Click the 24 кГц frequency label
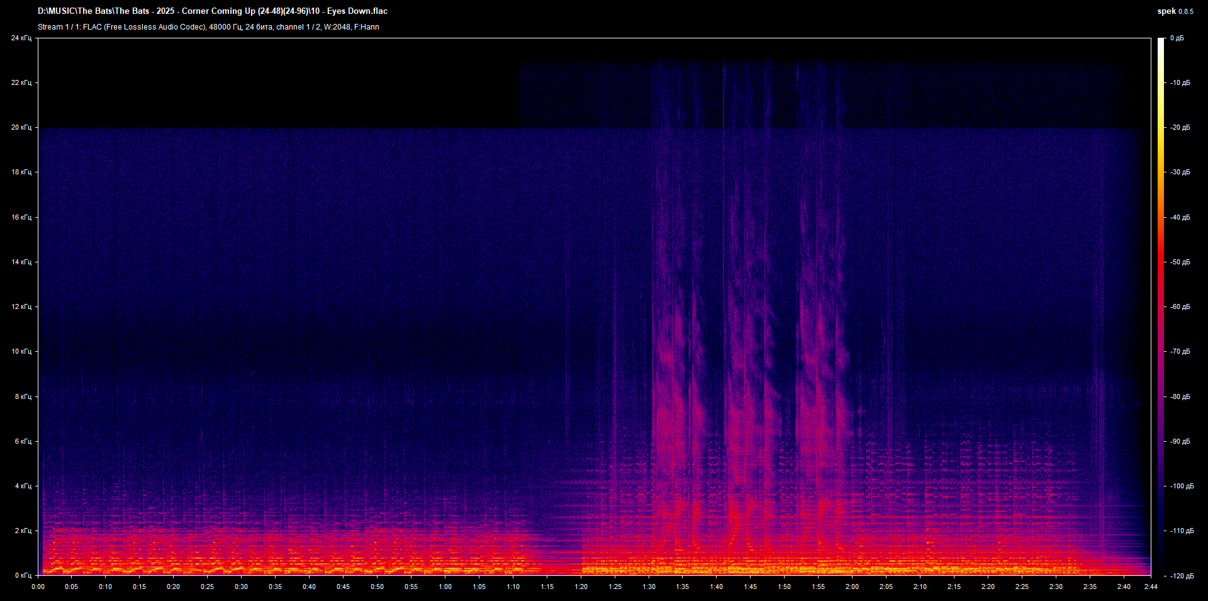This screenshot has width=1208, height=601. pyautogui.click(x=21, y=38)
